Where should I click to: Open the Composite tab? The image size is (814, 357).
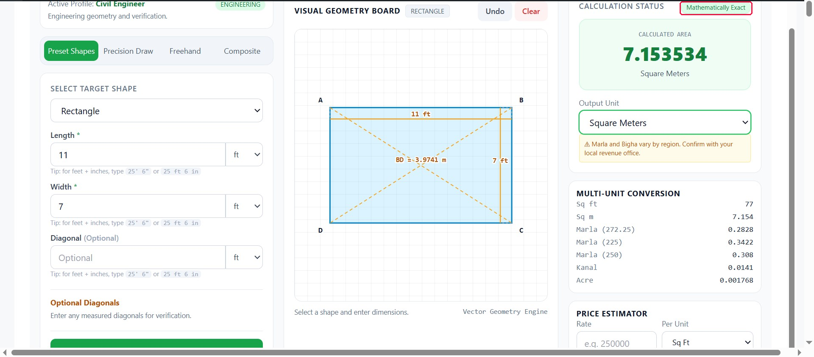click(242, 51)
